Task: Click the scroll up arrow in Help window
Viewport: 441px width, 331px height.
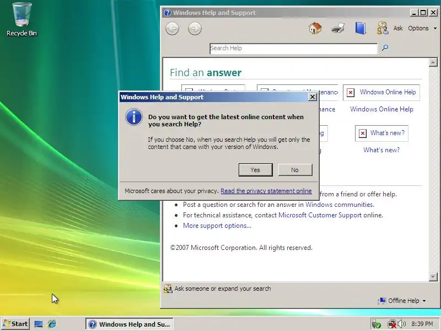Action: [433, 62]
